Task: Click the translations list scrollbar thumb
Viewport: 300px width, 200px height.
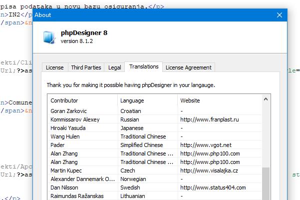Action: pyautogui.click(x=266, y=183)
